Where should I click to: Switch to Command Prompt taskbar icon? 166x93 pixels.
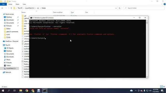(44, 91)
